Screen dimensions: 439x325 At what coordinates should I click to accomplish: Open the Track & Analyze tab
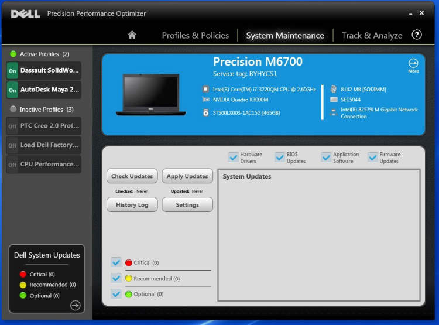point(372,36)
